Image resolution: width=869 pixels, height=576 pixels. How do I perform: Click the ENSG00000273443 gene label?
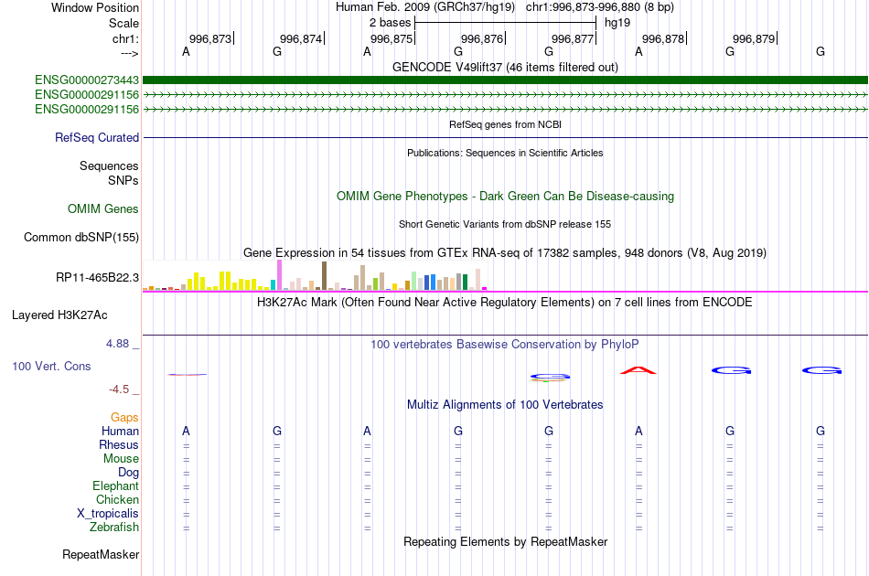[x=87, y=80]
